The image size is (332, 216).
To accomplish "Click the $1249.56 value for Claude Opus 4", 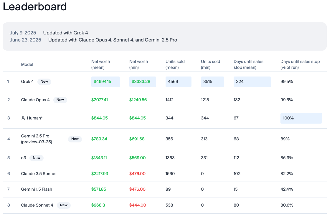I will click(138, 100).
